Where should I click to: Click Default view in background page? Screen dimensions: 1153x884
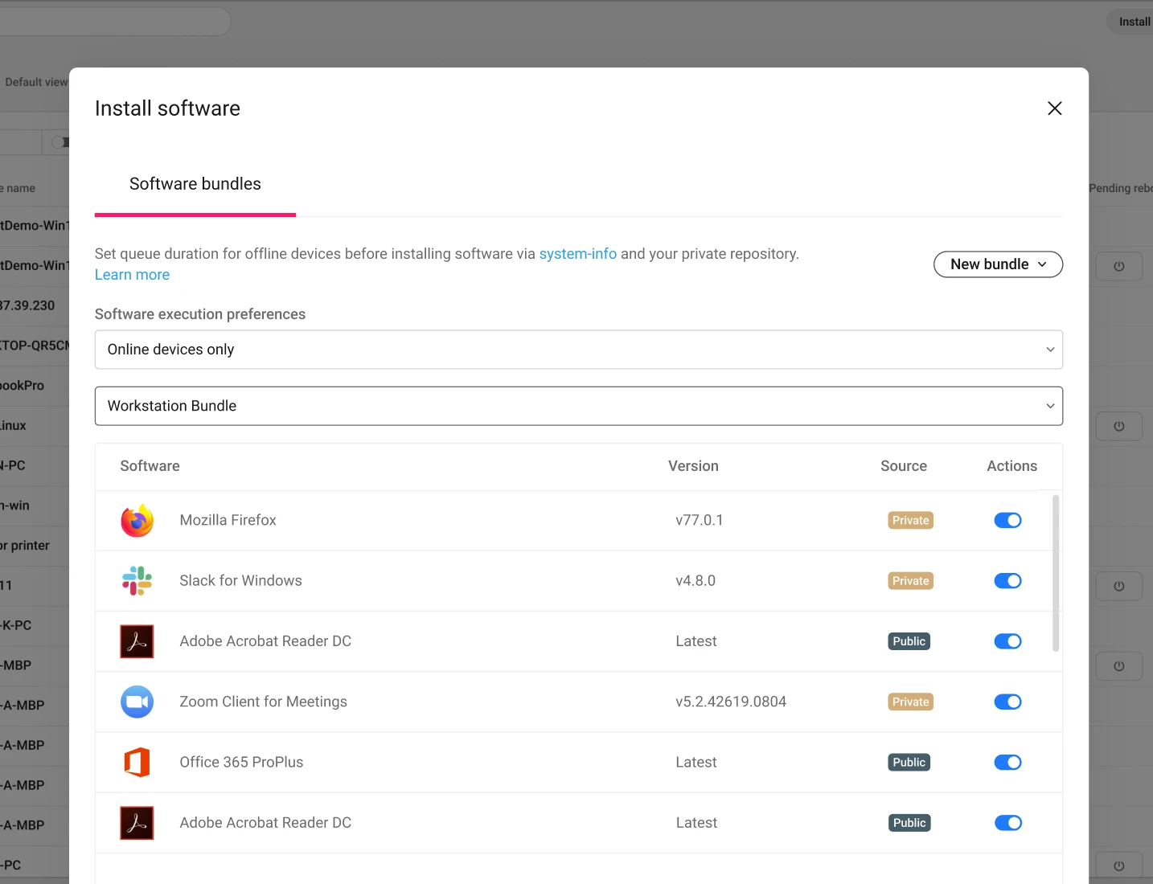(x=36, y=82)
